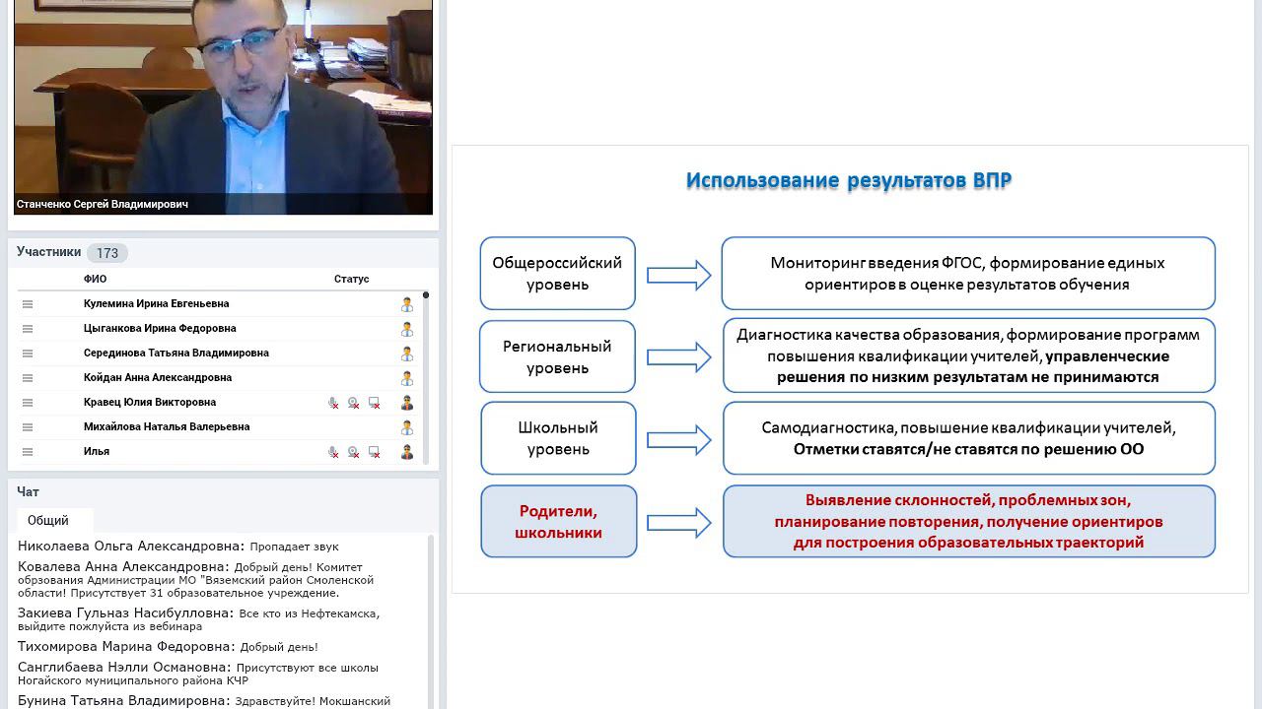Image resolution: width=1262 pixels, height=709 pixels.
Task: Click the participants list scrollbar
Action: pyautogui.click(x=426, y=378)
